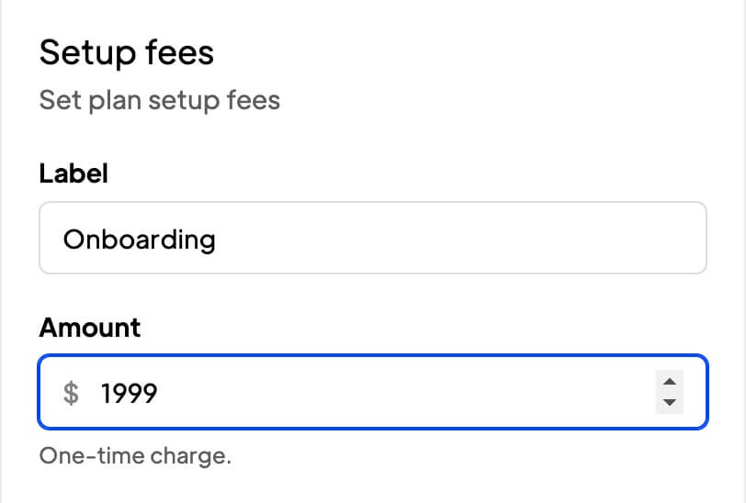Click the "Amount" field caption
The width and height of the screenshot is (746, 503).
pos(90,328)
